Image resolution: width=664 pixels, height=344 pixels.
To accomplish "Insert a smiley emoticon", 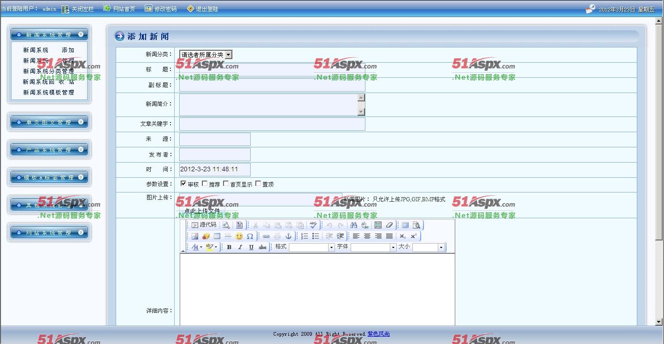I will (x=239, y=236).
